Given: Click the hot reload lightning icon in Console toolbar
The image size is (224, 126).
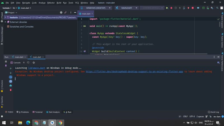Looking at the screenshot, I should pyautogui.click(x=24, y=63).
